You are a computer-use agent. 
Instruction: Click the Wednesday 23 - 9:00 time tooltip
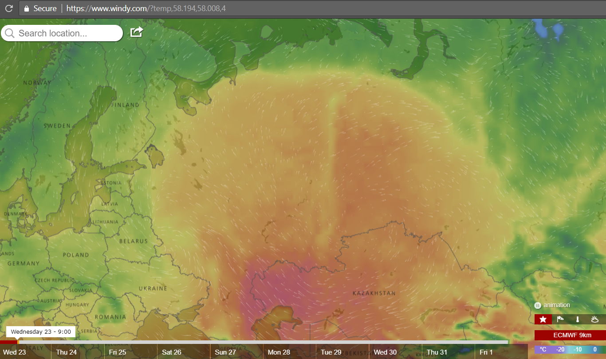coord(41,331)
